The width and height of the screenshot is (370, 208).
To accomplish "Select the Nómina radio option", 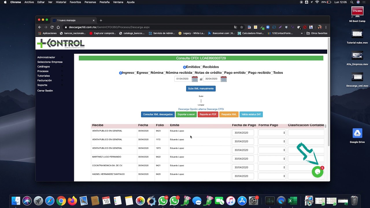I will click(149, 73).
